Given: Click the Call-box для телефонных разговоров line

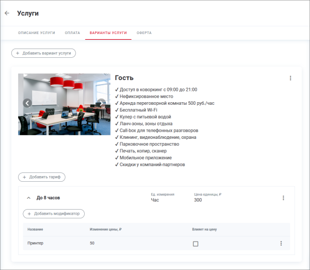Looking at the screenshot, I should coord(157,131).
